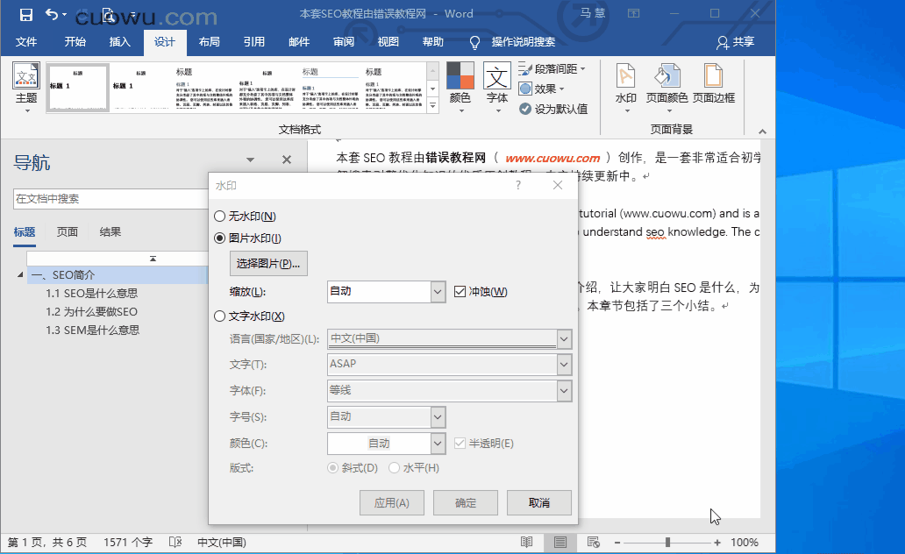The width and height of the screenshot is (905, 554).
Task: Open the Review (审阅) tab
Action: 344,42
